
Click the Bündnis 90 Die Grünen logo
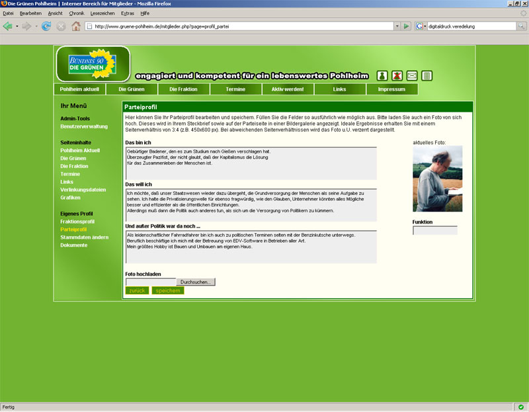tap(93, 64)
